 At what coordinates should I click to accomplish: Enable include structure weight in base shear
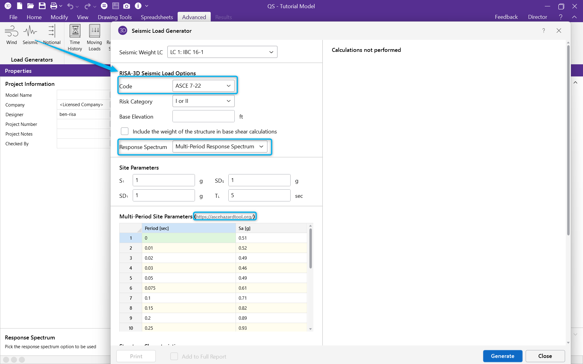click(x=125, y=131)
